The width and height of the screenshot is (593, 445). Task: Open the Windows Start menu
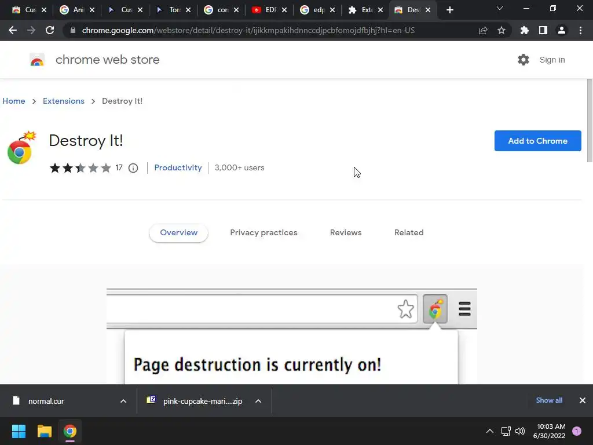tap(19, 431)
